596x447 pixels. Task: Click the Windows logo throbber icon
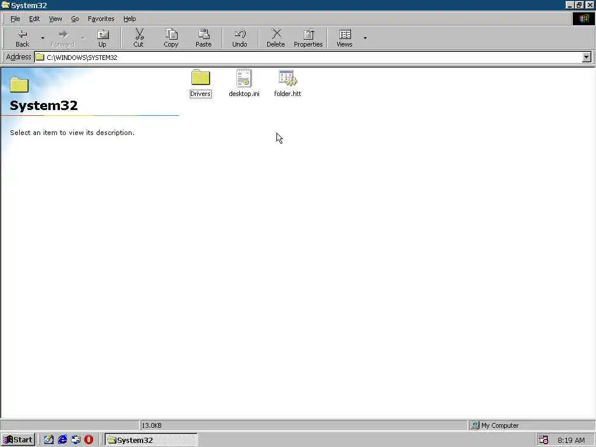(583, 19)
